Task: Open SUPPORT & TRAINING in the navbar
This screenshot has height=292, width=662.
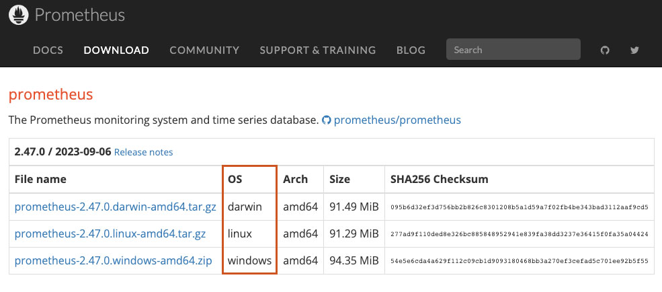Action: pyautogui.click(x=317, y=50)
